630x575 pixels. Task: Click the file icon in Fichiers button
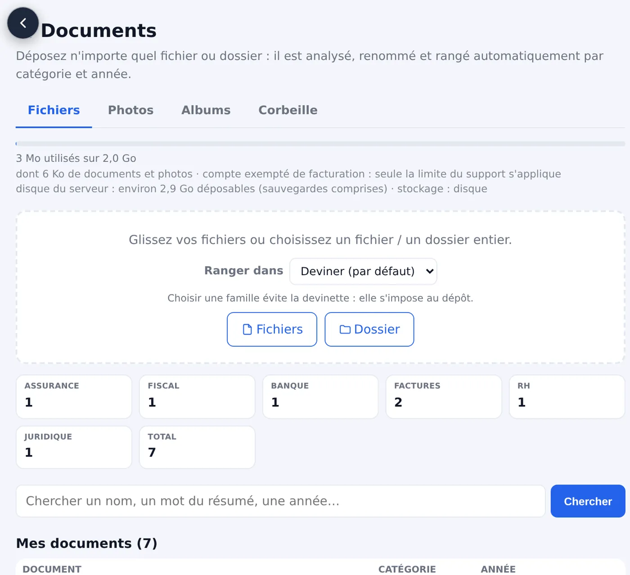247,330
